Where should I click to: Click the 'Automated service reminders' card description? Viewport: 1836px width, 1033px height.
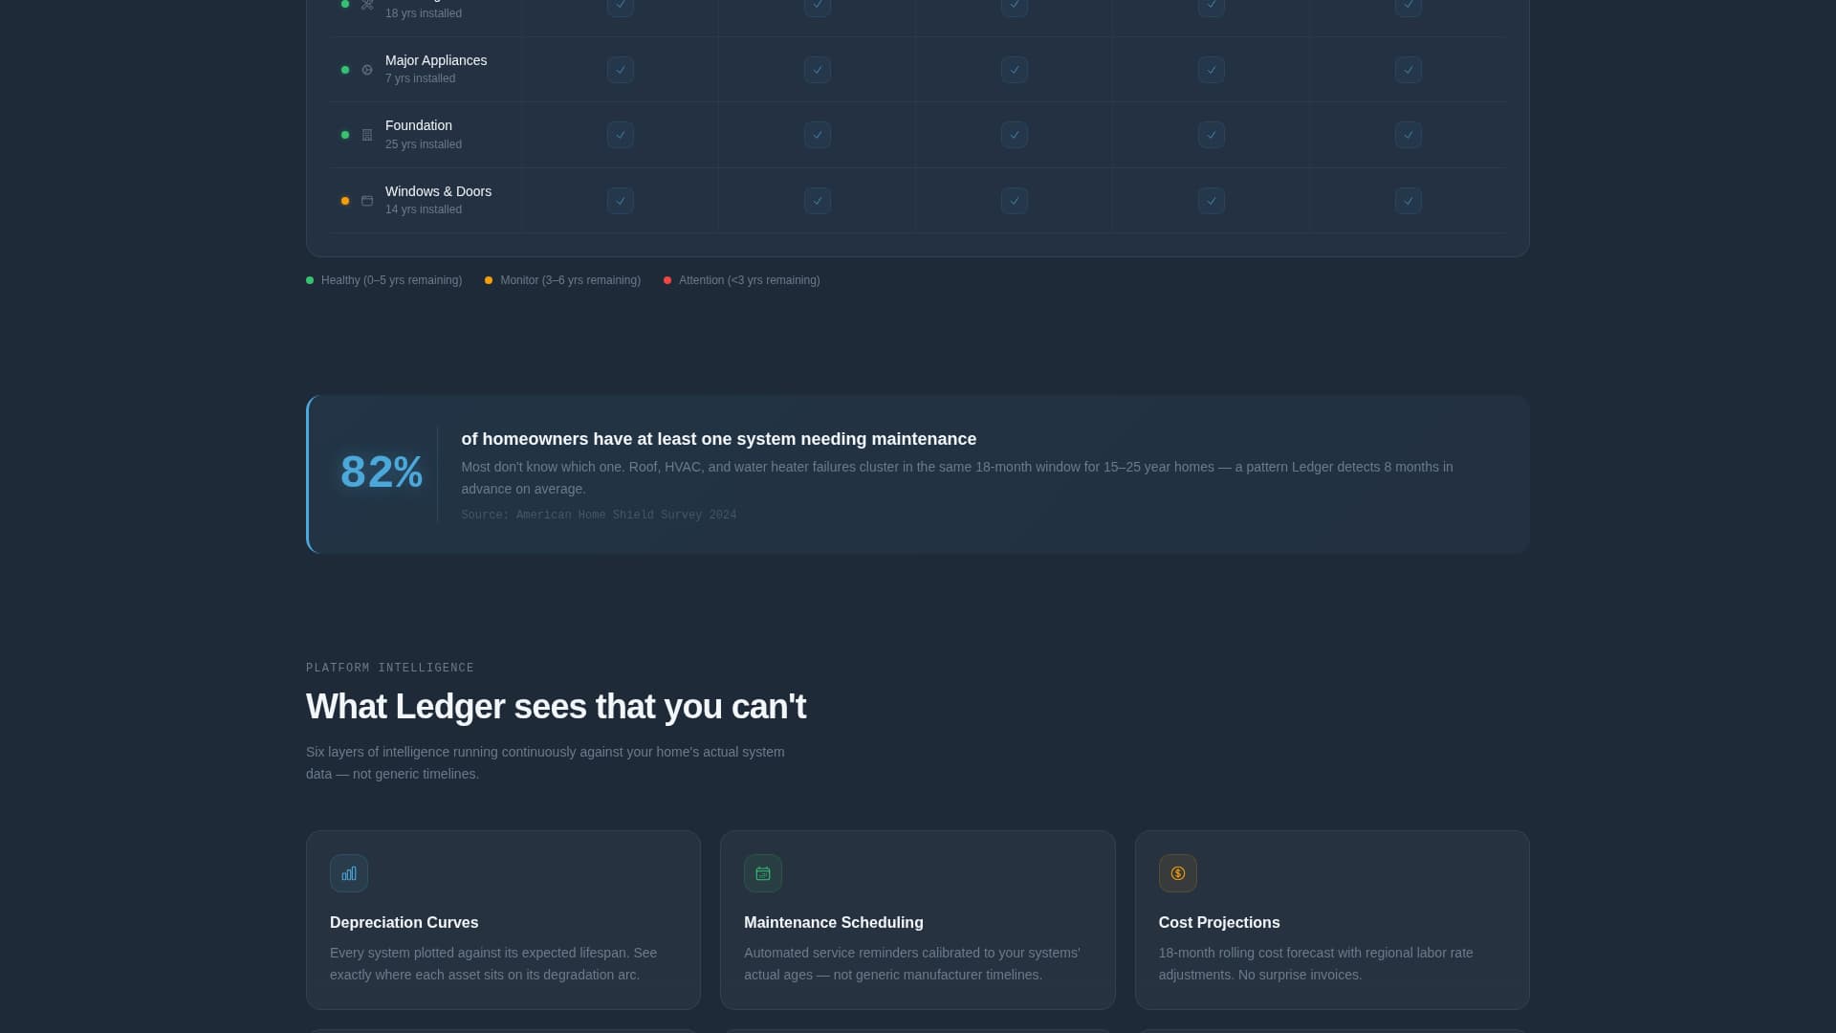pyautogui.click(x=912, y=964)
